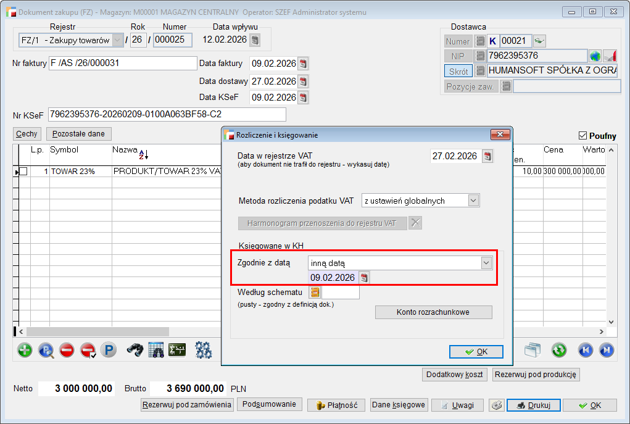Image resolution: width=630 pixels, height=424 pixels.
Task: Click the horizontal scrollbar under the items table
Action: (123, 332)
